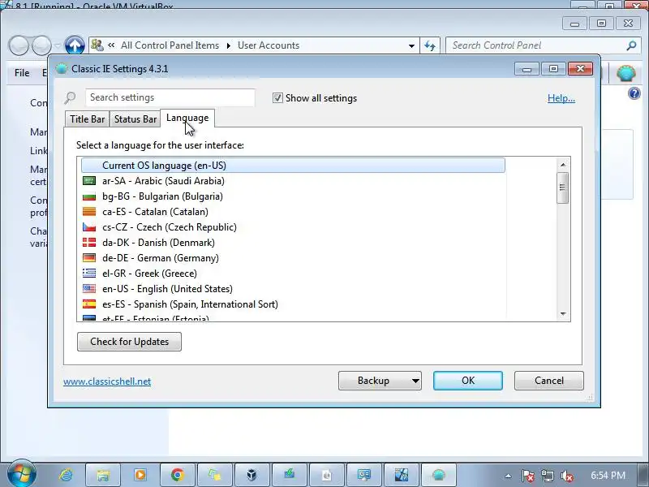Open the address bar history dropdown
Screen dimensions: 649x487
click(x=411, y=45)
